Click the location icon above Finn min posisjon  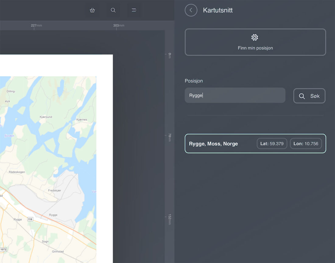[255, 37]
